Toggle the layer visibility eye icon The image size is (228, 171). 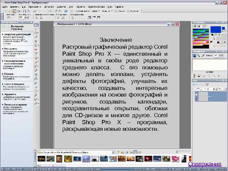[x=197, y=95]
